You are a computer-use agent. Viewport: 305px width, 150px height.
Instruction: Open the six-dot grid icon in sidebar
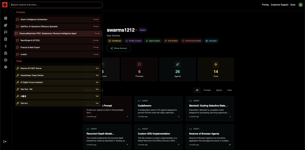[x=6, y=46]
